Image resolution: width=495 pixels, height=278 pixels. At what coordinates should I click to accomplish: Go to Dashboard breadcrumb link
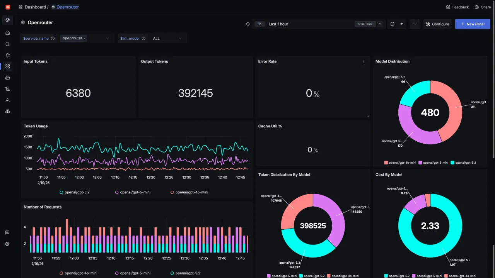(x=35, y=7)
